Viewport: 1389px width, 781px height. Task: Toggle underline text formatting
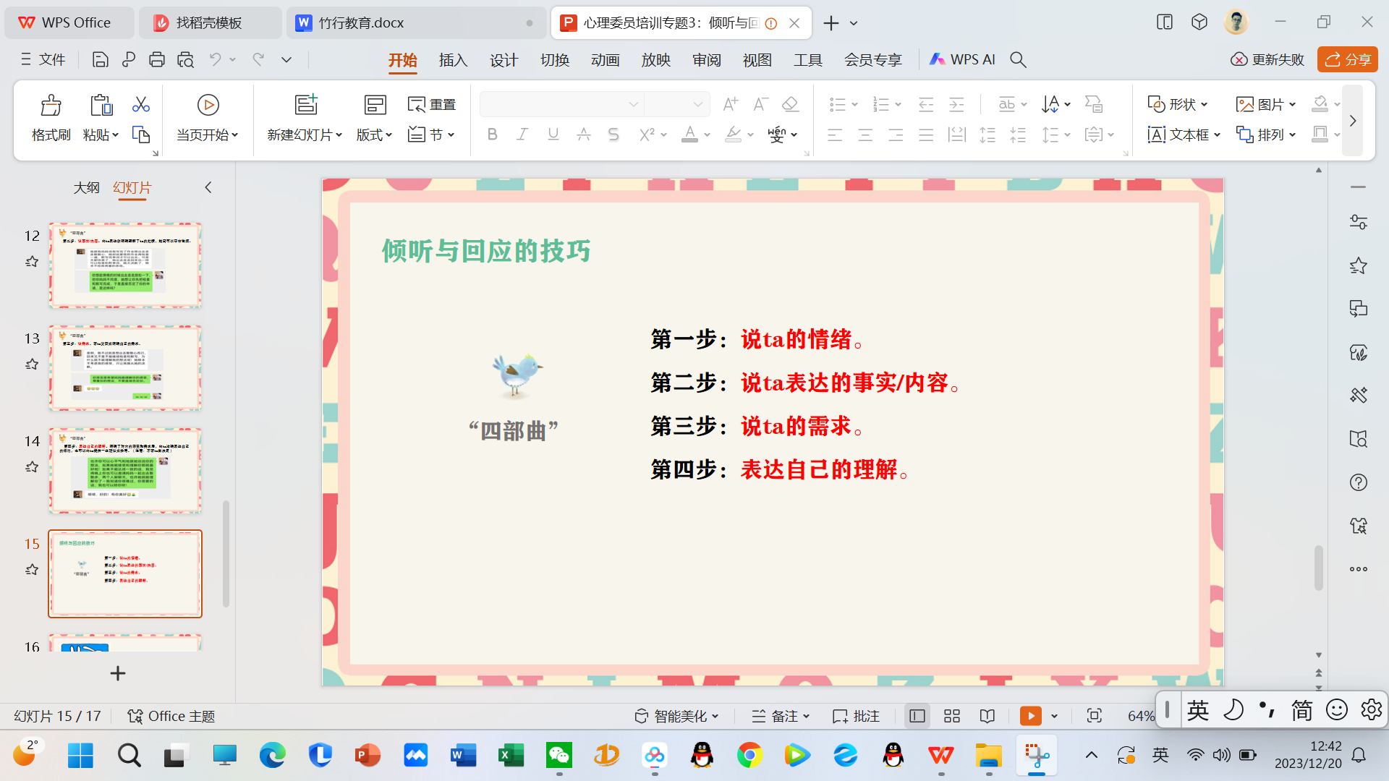[x=553, y=135]
